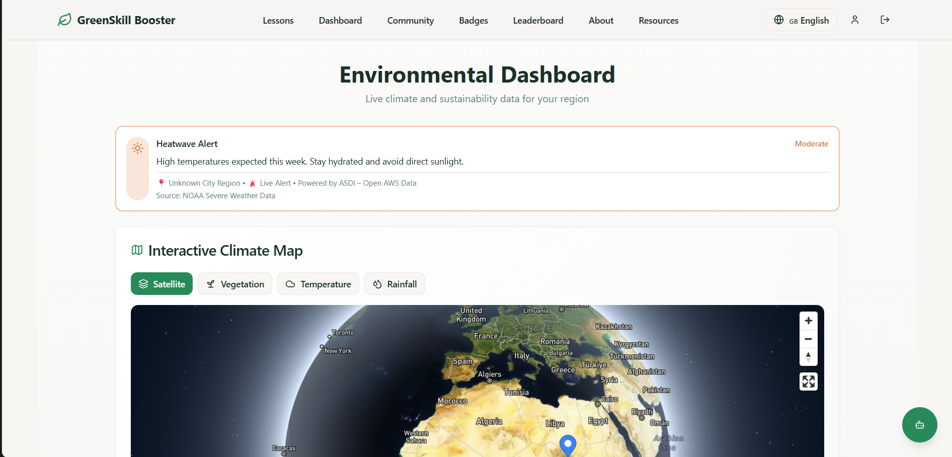Viewport: 952px width, 457px height.
Task: Click the Egypt label on map
Action: [x=598, y=421]
